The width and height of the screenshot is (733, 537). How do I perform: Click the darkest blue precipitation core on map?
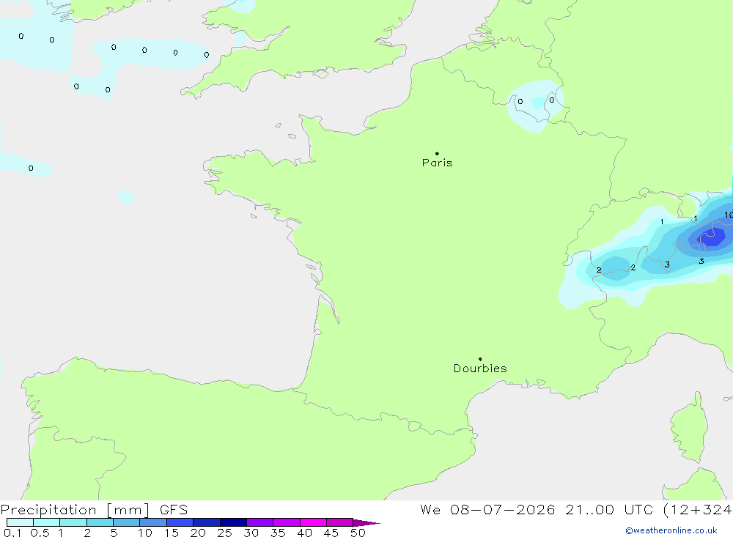tap(712, 237)
